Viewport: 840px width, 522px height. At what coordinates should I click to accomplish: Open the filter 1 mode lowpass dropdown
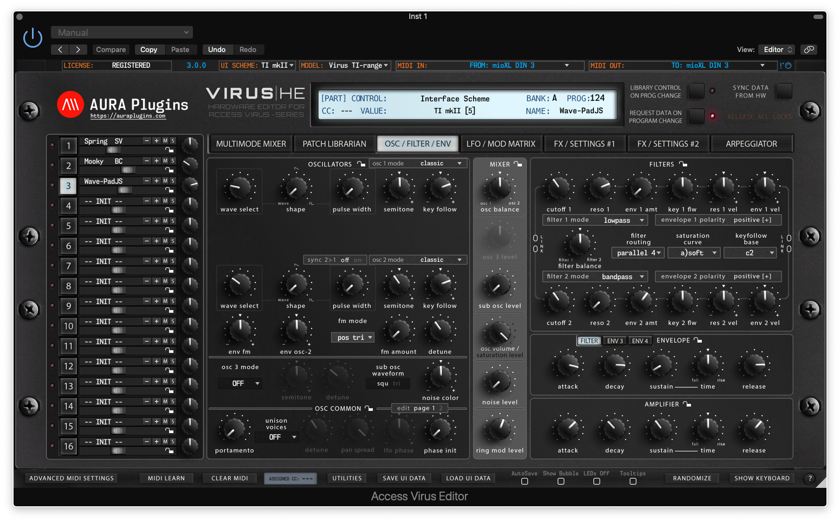coord(596,220)
